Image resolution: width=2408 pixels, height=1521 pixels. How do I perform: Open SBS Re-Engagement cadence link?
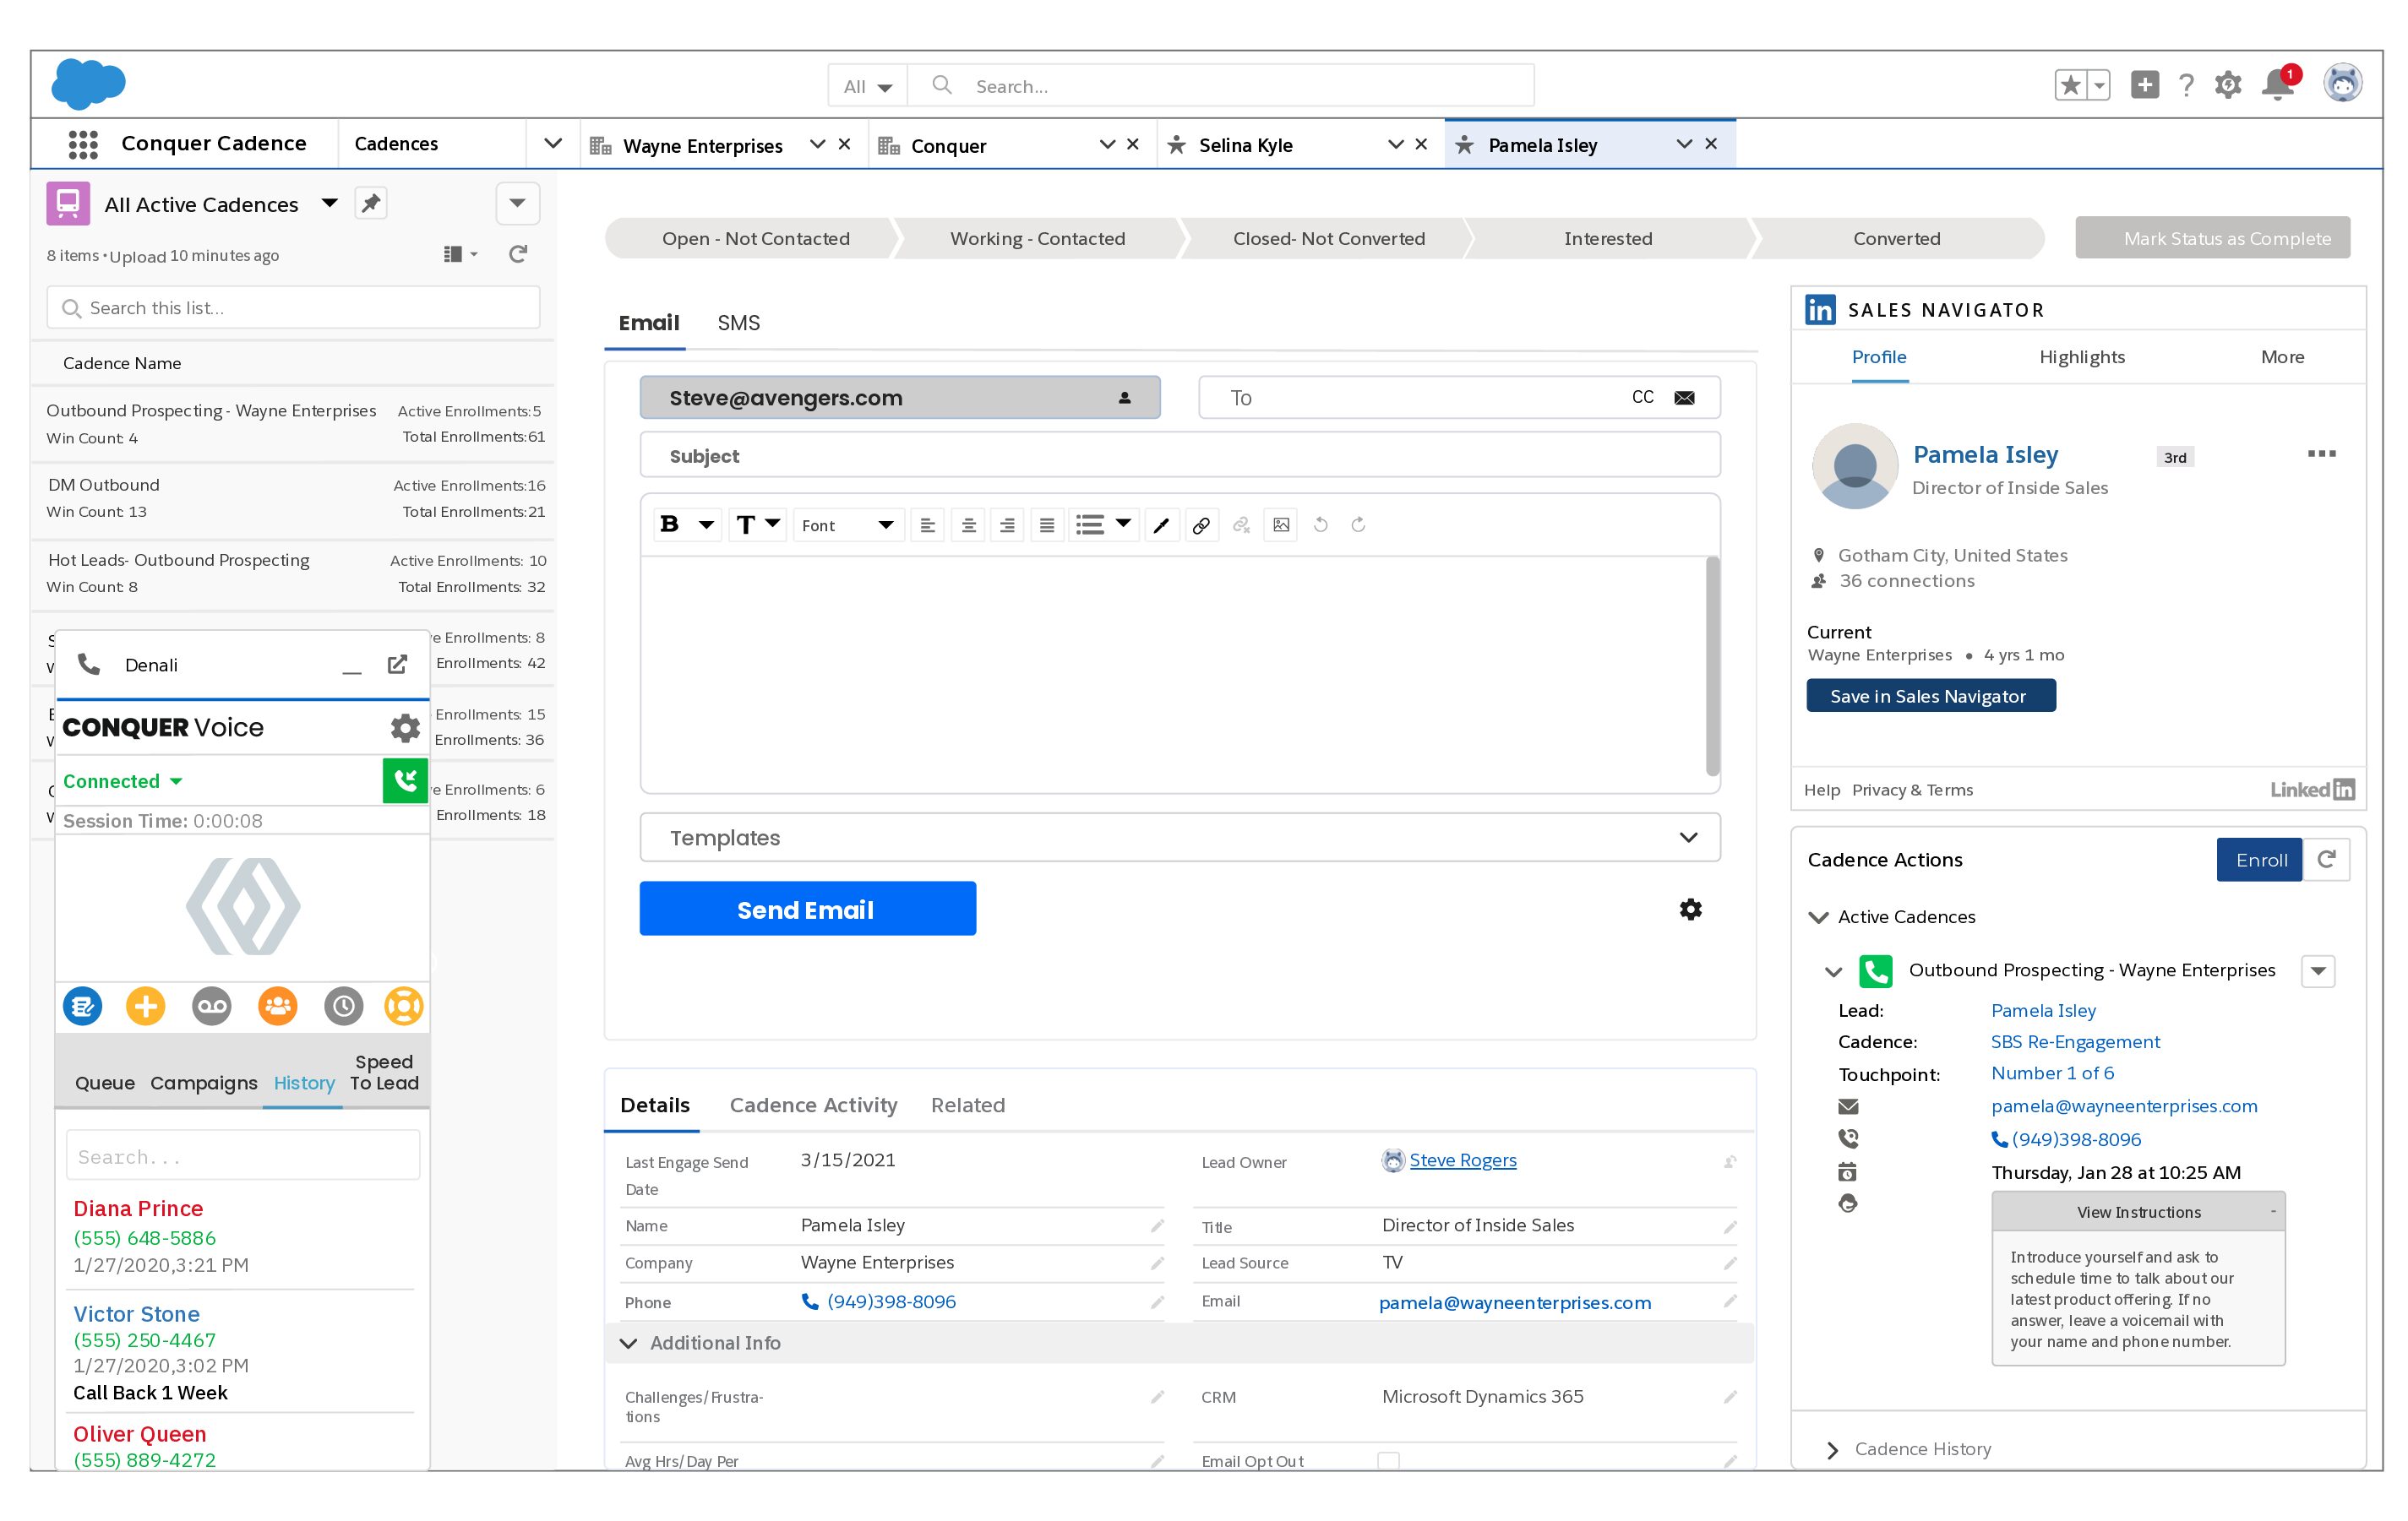(2075, 1041)
